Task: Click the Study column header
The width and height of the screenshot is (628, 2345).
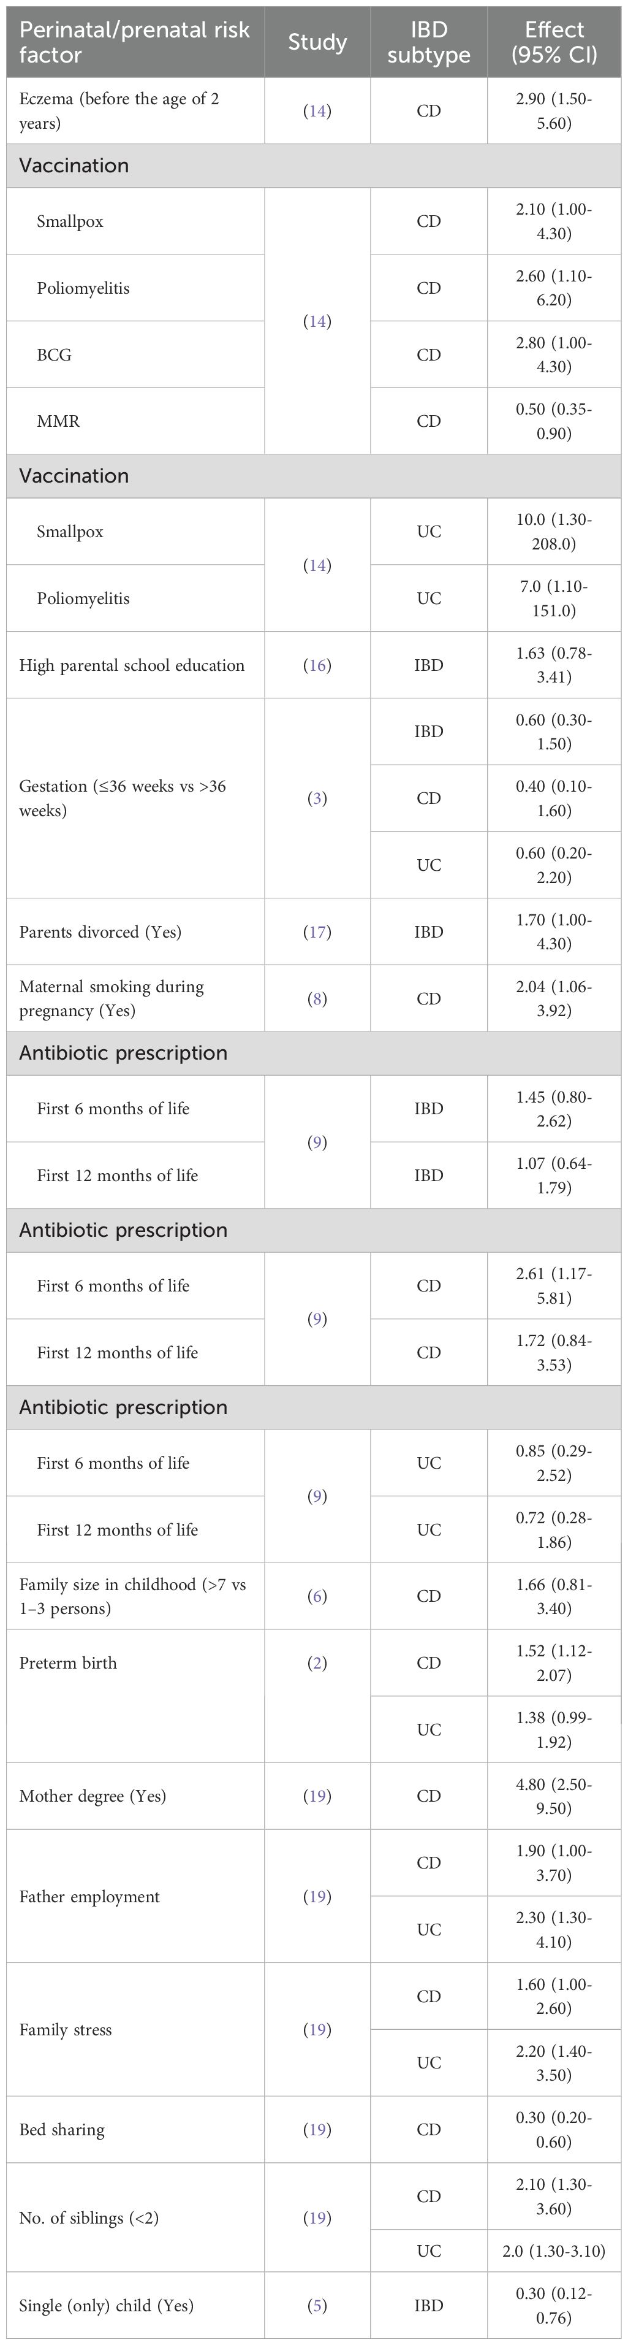Action: coord(317,42)
